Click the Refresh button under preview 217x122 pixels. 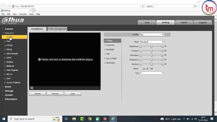tap(55, 94)
